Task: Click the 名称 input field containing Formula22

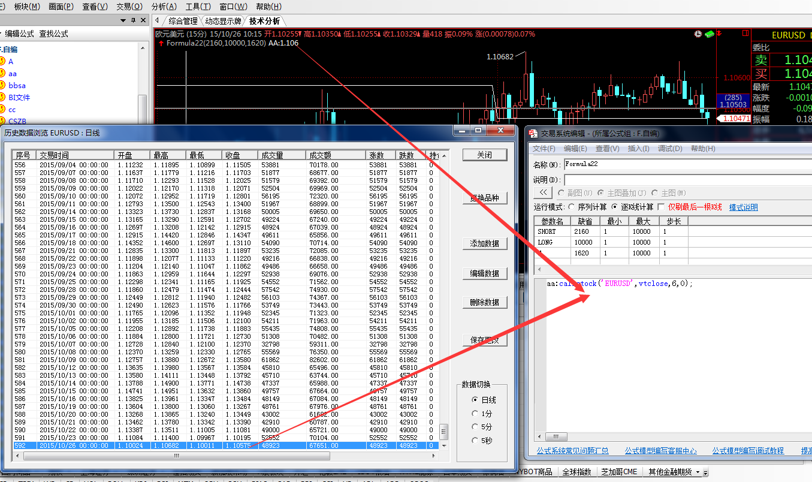Action: (x=683, y=164)
